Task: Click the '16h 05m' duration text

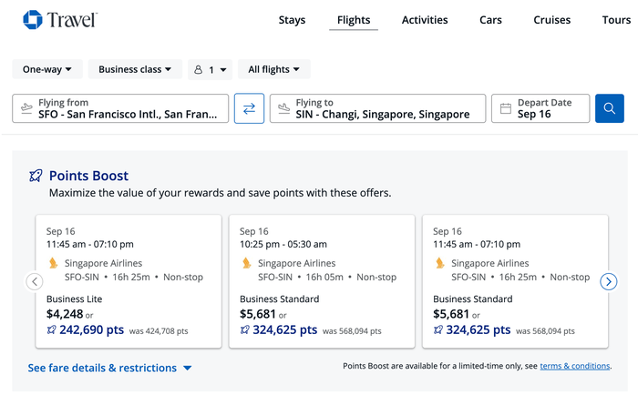Action: [324, 278]
